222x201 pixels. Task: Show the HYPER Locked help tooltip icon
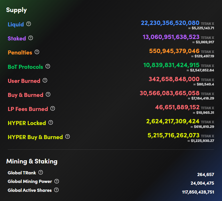click(51, 122)
